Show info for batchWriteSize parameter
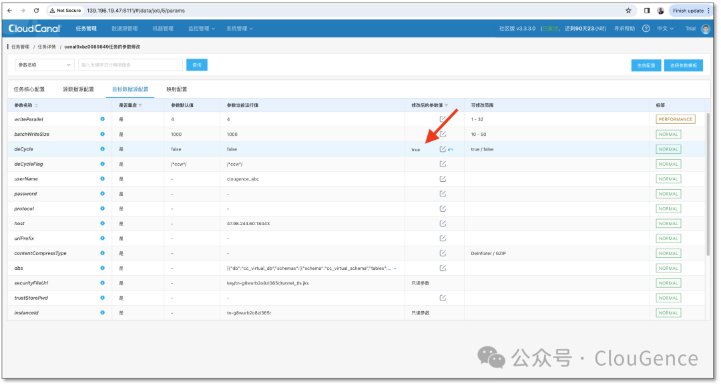This screenshot has height=387, width=721. (x=103, y=135)
